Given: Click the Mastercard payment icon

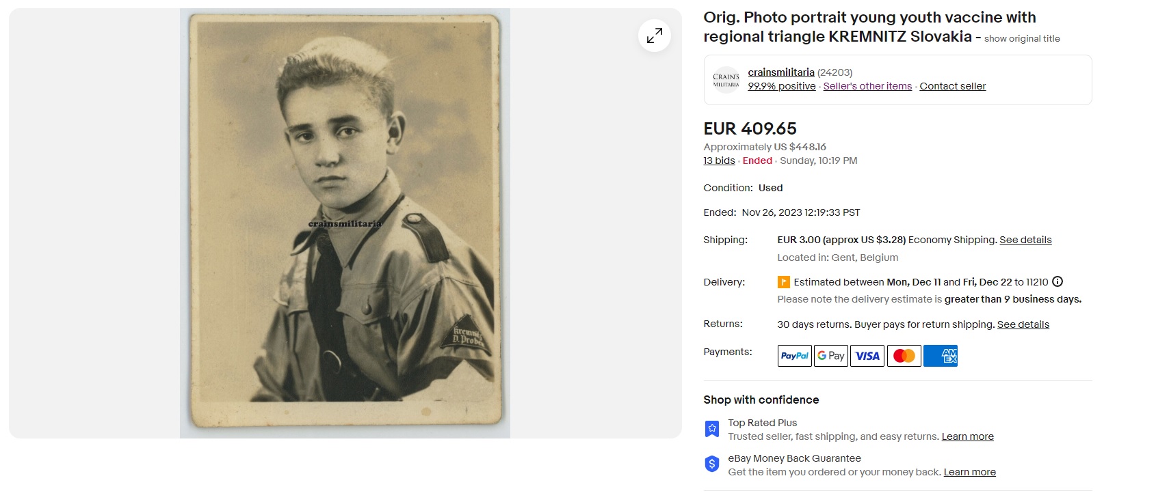Looking at the screenshot, I should [904, 356].
